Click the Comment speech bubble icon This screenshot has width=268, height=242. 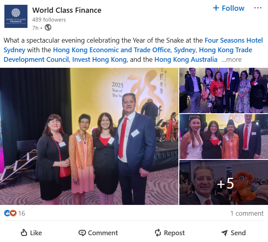pos(82,233)
